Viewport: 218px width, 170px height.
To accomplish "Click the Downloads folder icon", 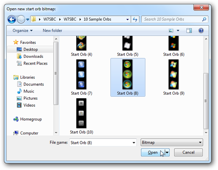I will coord(19,56).
